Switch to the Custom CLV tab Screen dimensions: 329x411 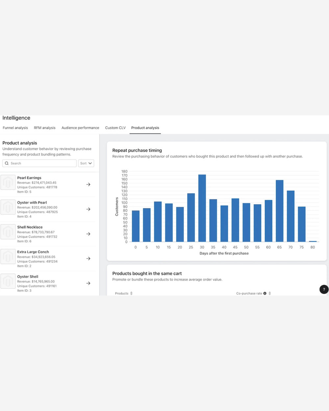pos(115,128)
